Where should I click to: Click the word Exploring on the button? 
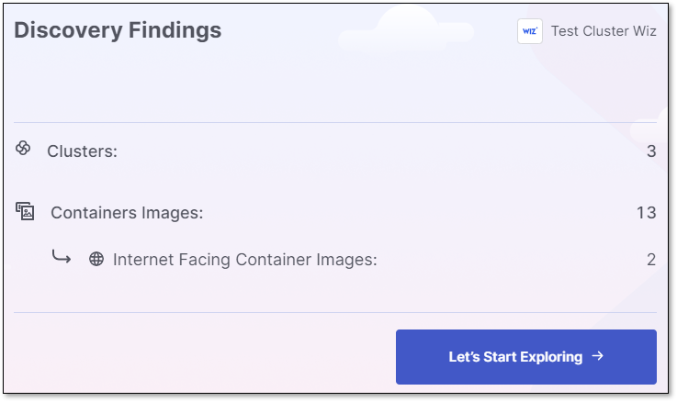[551, 357]
